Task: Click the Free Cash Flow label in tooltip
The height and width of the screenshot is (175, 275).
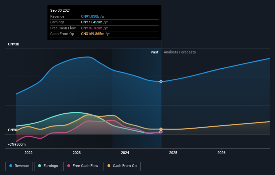Action: (63, 28)
